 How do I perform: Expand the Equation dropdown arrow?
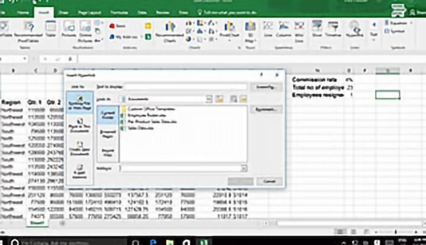[411, 23]
